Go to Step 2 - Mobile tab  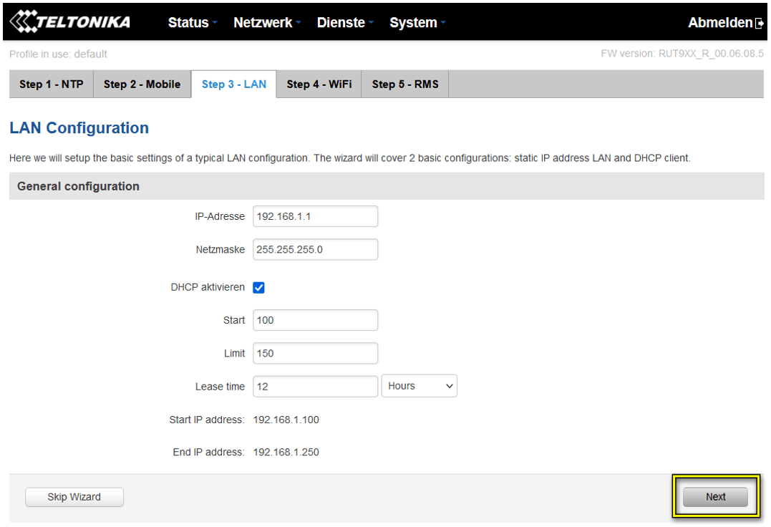click(142, 84)
